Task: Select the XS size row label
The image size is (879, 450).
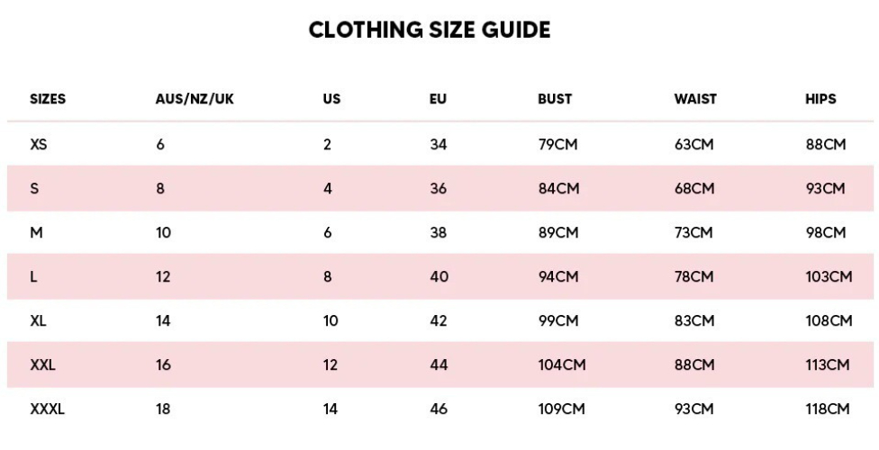Action: (39, 144)
